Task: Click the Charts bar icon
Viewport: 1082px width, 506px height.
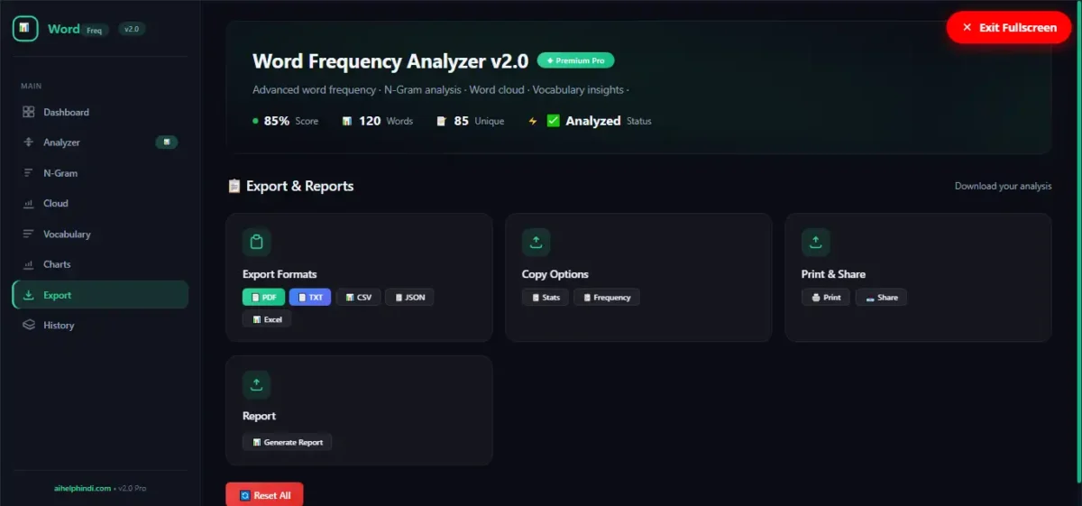Action: [28, 264]
